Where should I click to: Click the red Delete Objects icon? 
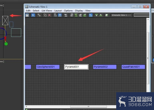(49, 15)
